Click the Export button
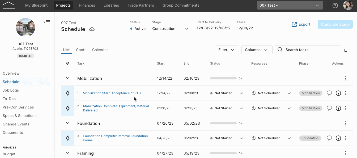Image resolution: width=357 pixels, height=158 pixels. pos(301,24)
